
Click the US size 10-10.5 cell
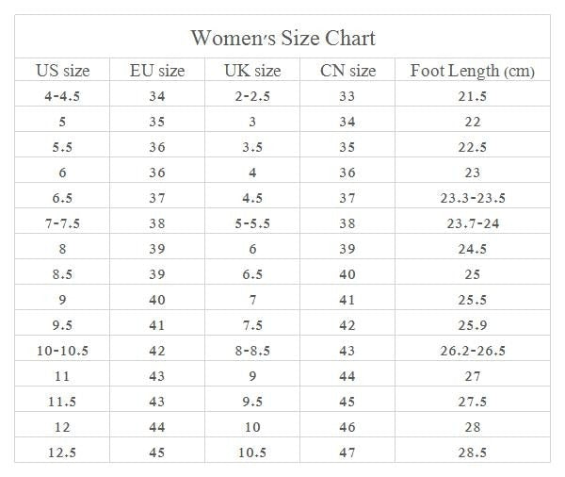(63, 351)
